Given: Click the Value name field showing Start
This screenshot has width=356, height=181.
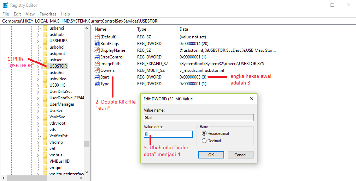Looking at the screenshot, I should click(199, 118).
